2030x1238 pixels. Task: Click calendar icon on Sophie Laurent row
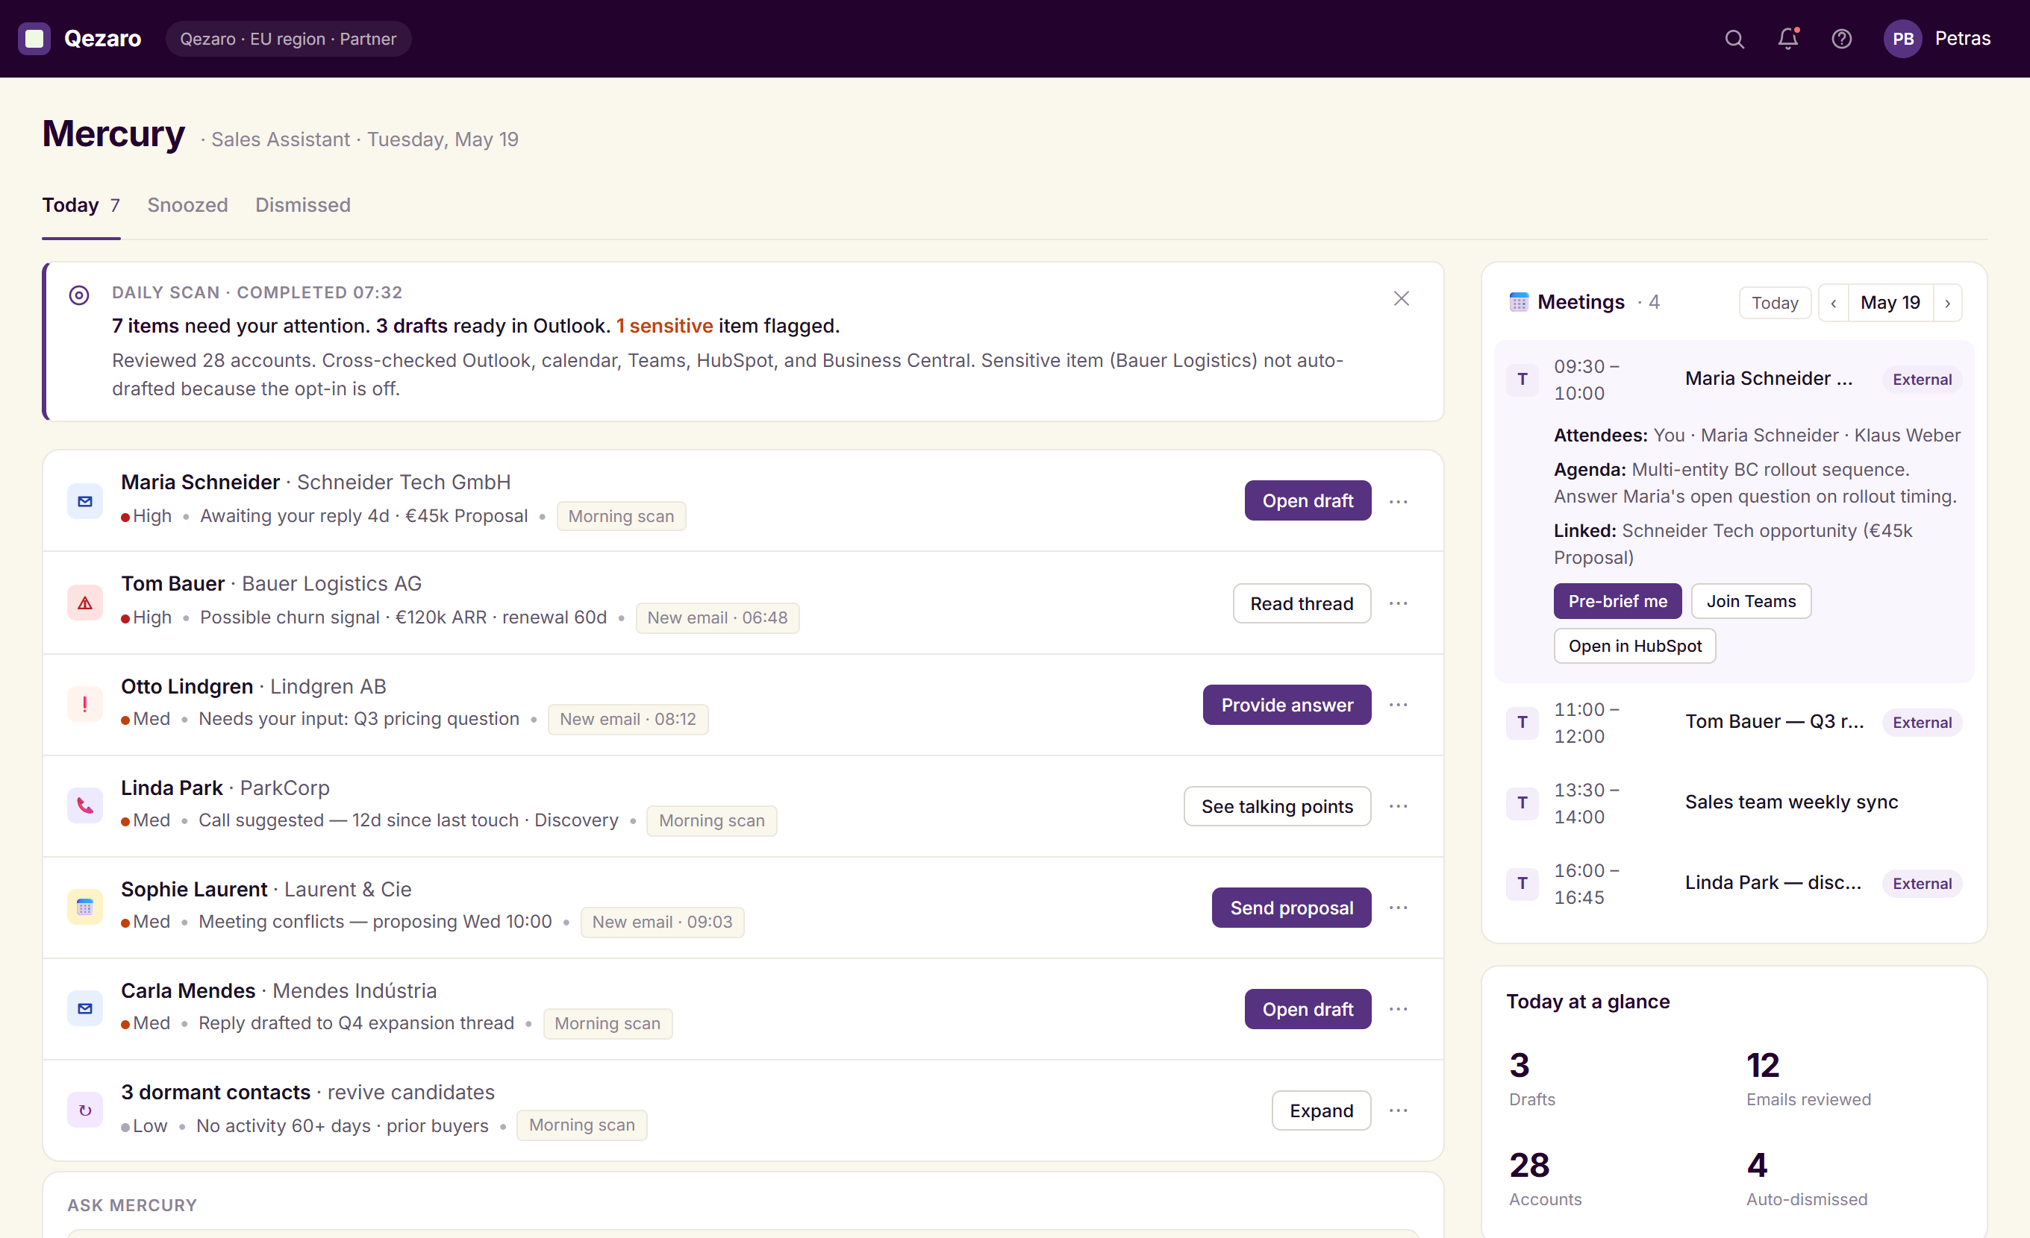tap(85, 907)
